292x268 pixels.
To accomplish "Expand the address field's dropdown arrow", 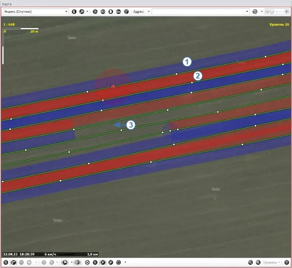I will 247,12.
